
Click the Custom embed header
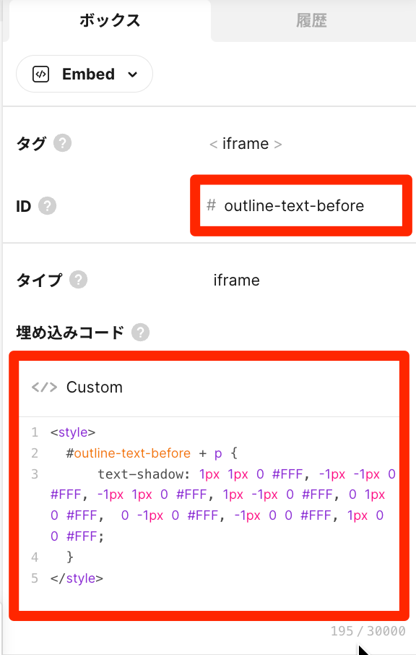tap(209, 388)
